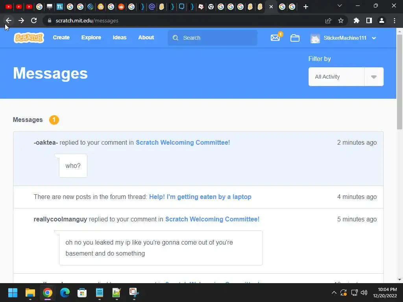
Task: Click the Scratch search field
Action: point(212,38)
